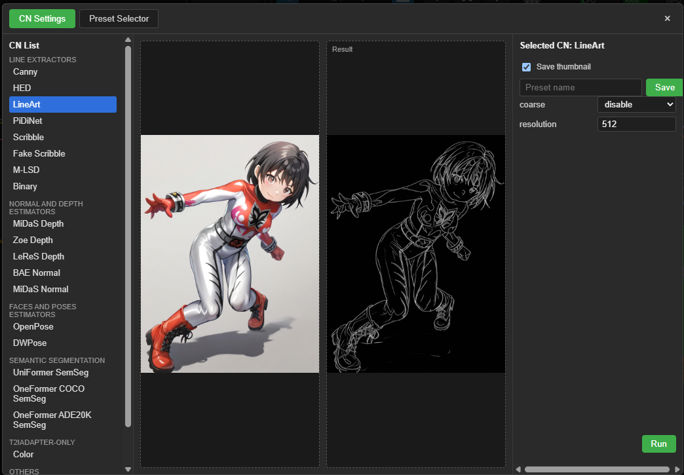
Task: Toggle the Save thumbnail checkbox
Action: click(x=527, y=67)
